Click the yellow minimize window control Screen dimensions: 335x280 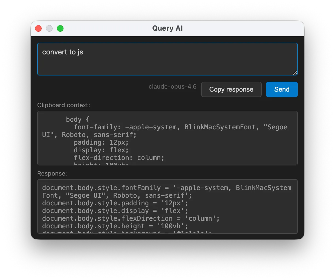[49, 28]
